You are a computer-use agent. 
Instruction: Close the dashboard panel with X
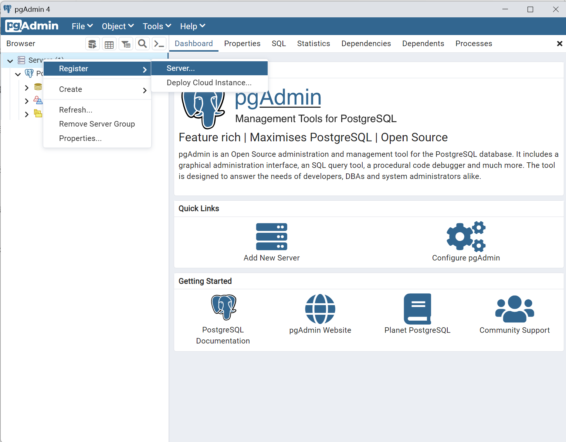pos(559,44)
